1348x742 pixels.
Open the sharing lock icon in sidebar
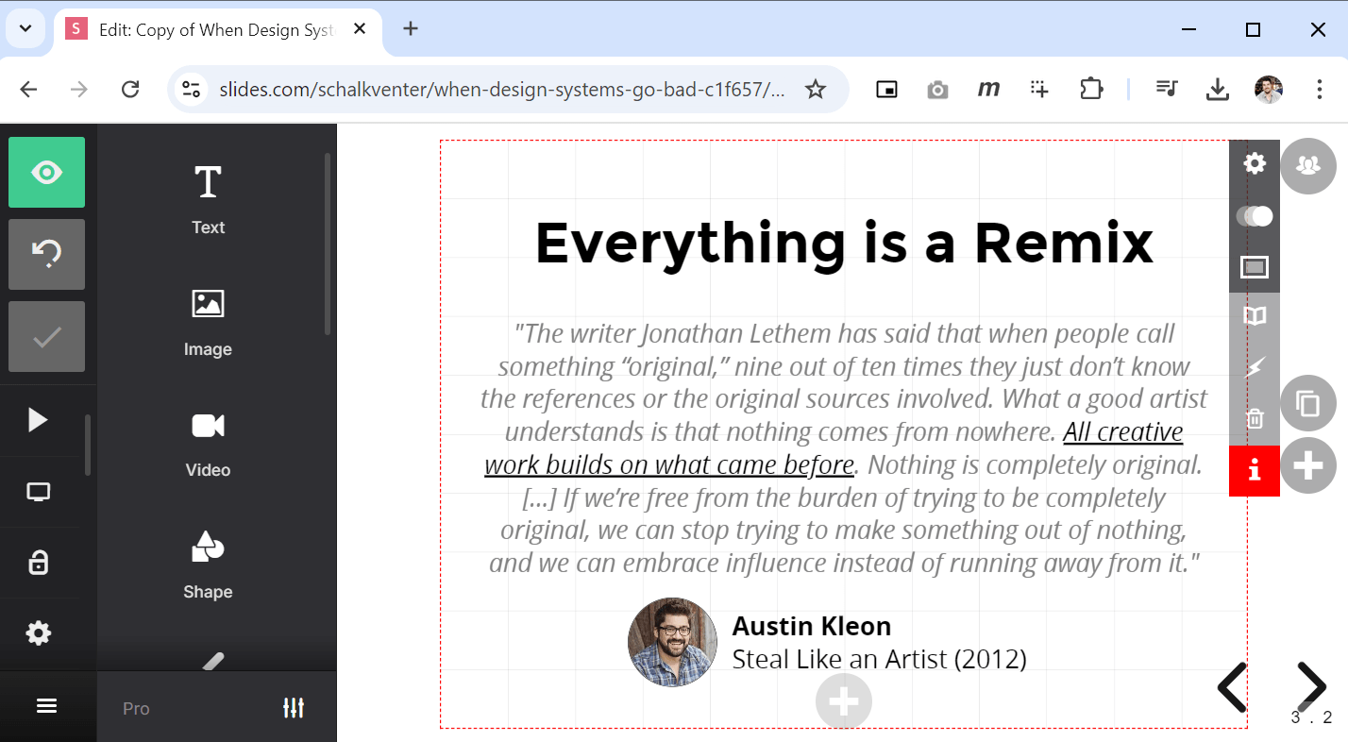38,563
